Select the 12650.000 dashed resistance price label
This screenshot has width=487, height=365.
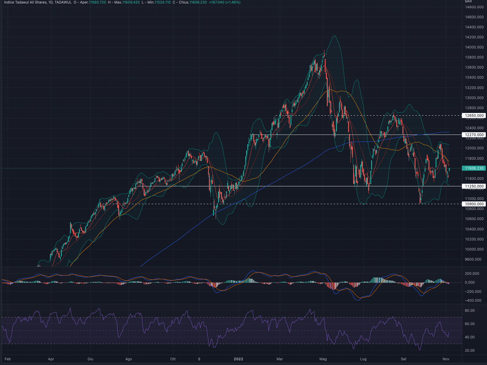point(474,116)
